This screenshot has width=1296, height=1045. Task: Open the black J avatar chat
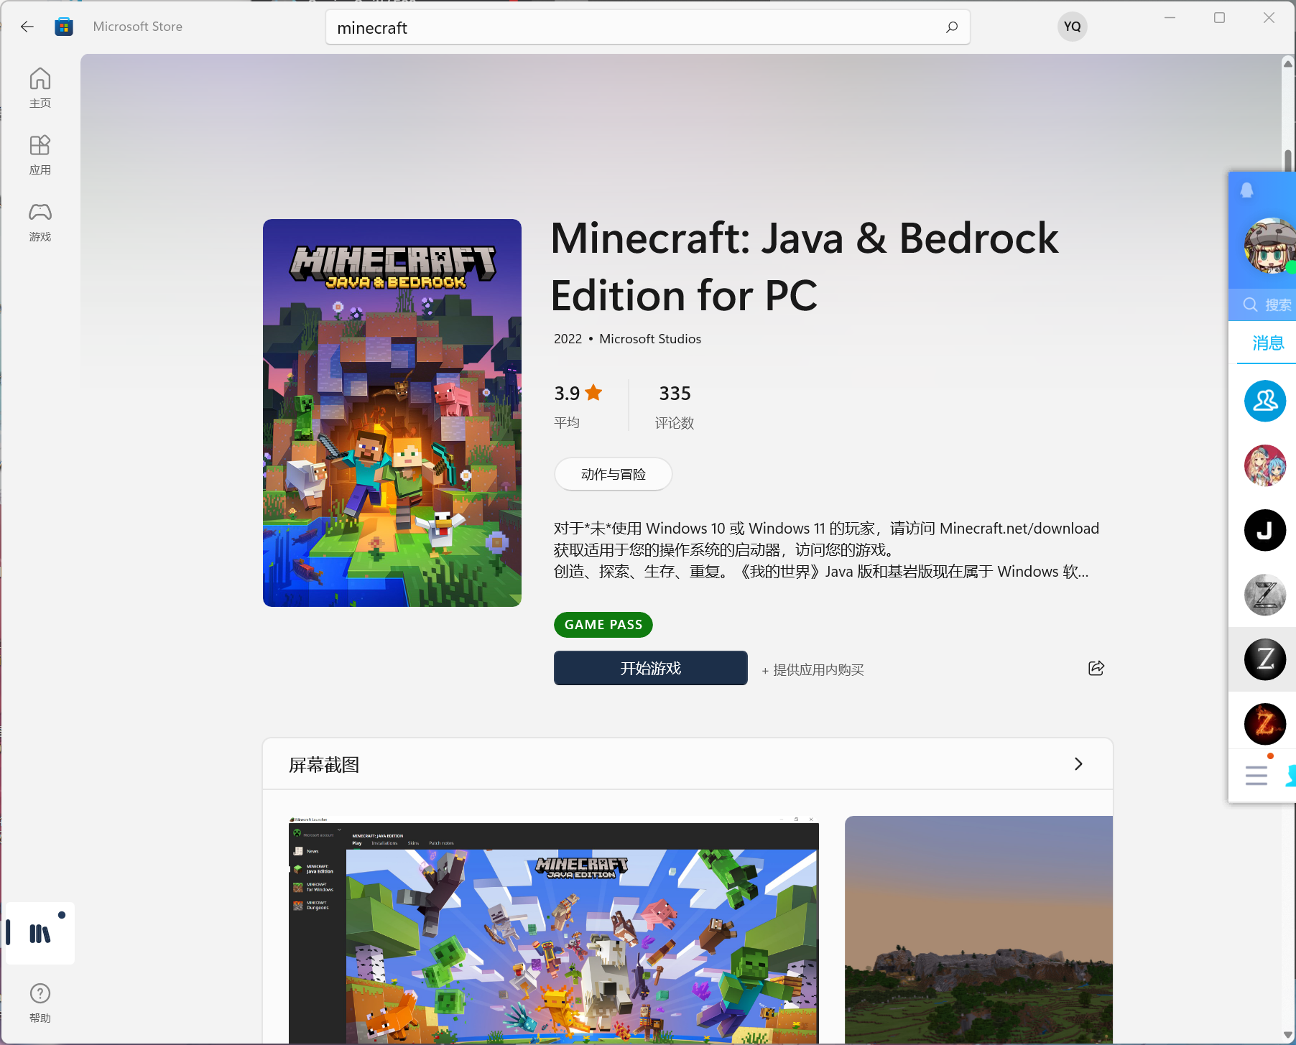[x=1264, y=530]
